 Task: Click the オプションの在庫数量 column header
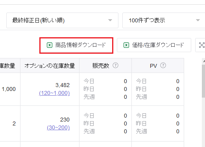[x=50, y=65]
